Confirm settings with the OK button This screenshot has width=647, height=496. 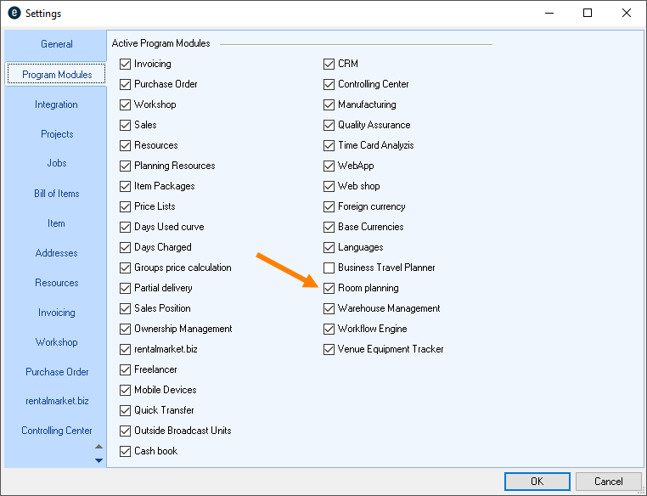537,481
